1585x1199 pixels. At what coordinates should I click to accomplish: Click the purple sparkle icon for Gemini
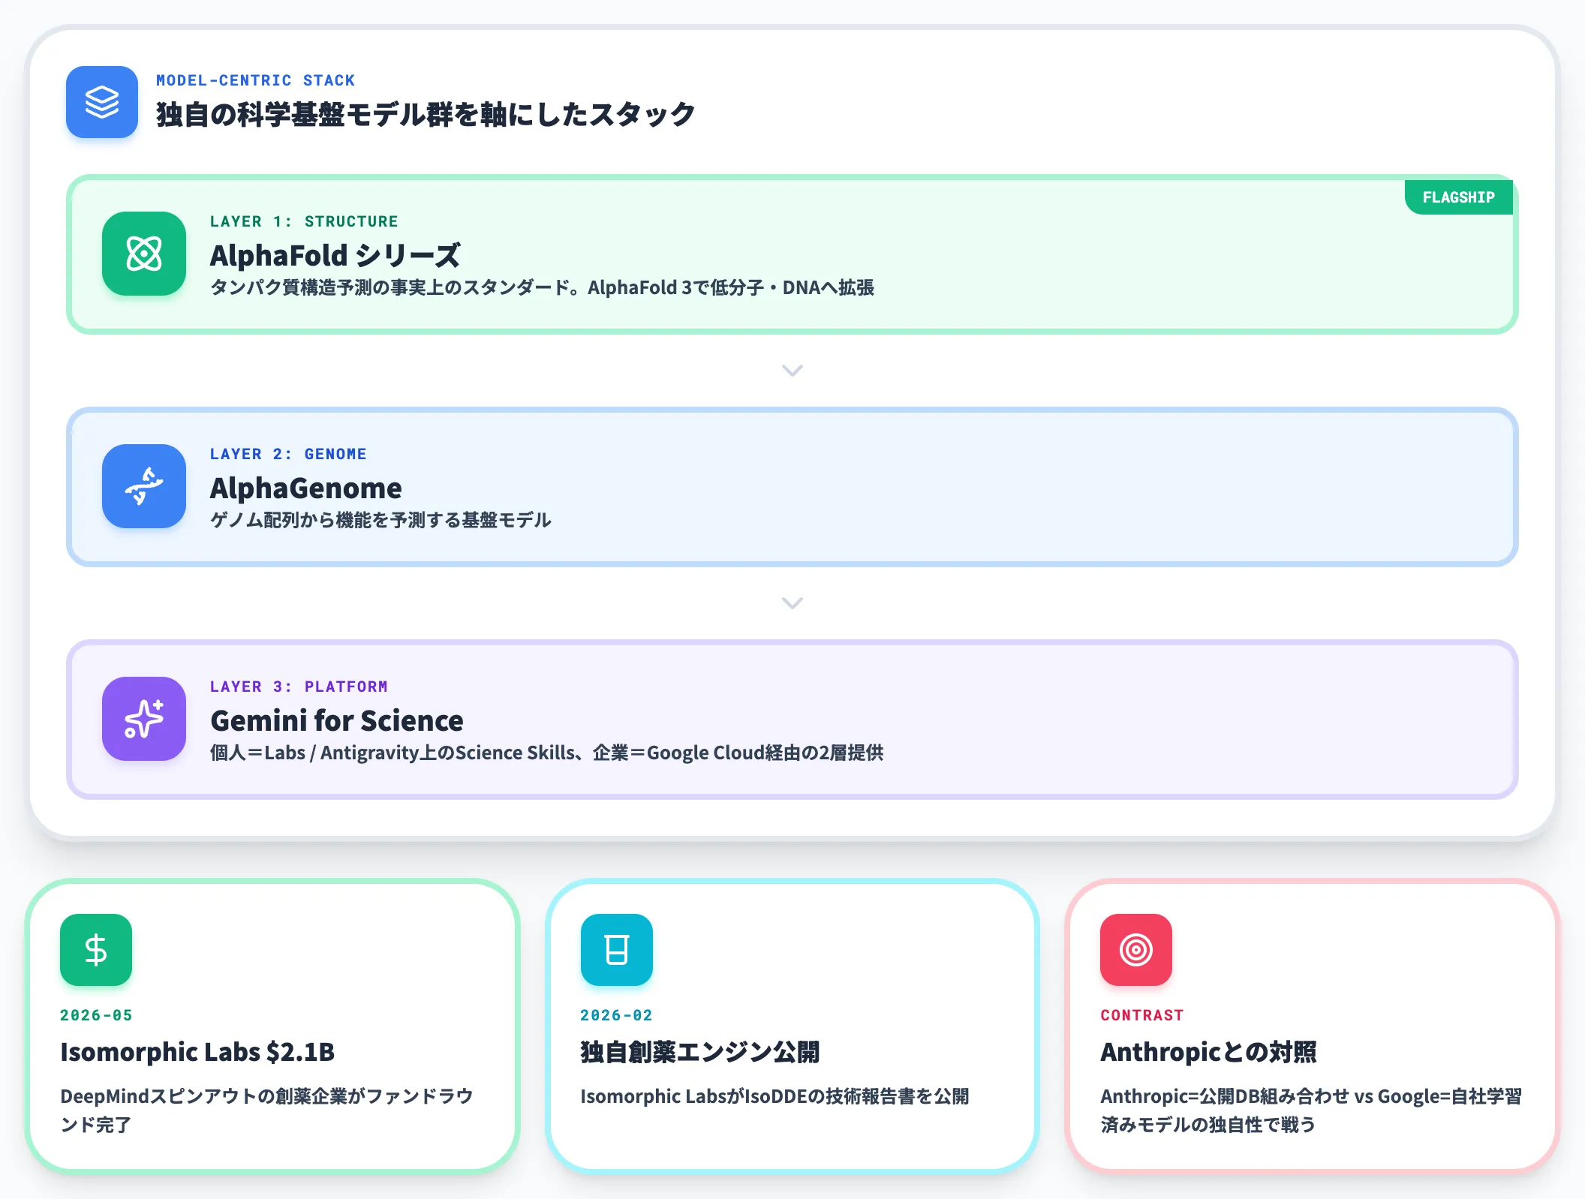144,719
